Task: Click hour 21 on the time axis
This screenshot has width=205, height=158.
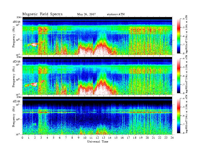Action: coord(153,138)
